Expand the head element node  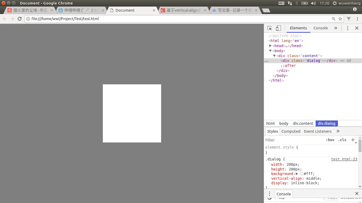tap(270, 46)
